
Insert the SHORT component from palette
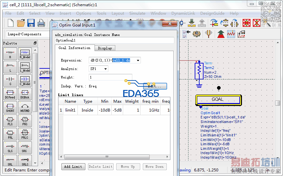point(10,107)
